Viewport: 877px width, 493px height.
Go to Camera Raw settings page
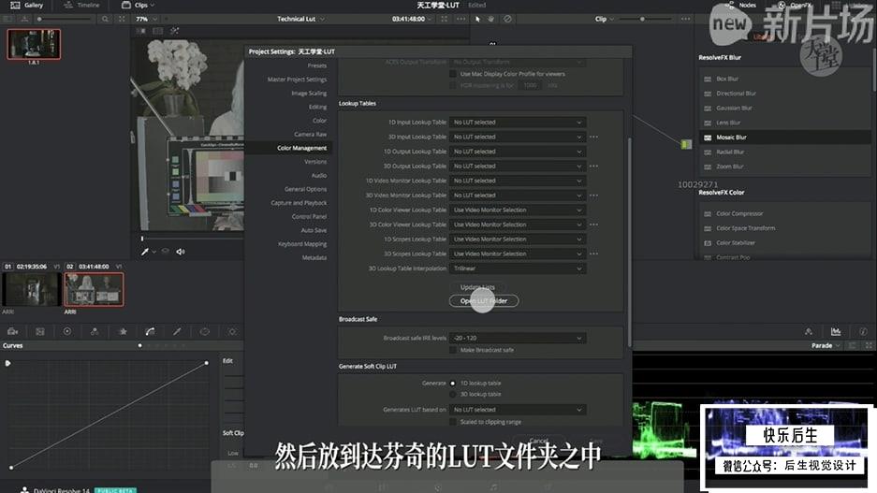click(311, 135)
